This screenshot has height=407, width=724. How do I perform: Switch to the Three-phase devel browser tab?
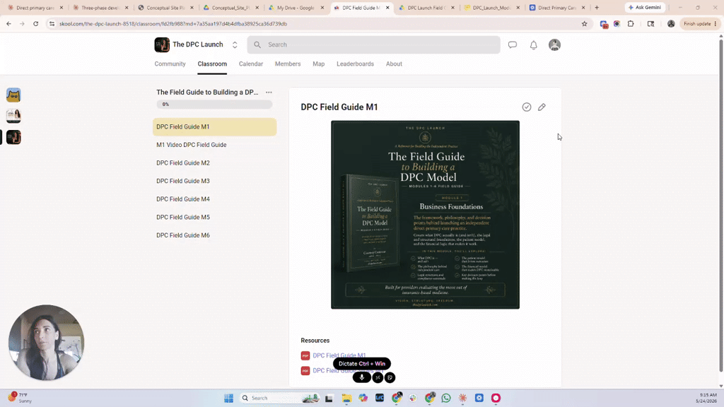tap(100, 8)
